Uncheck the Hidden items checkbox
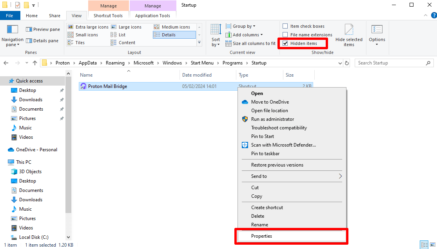The width and height of the screenshot is (437, 249). (285, 43)
